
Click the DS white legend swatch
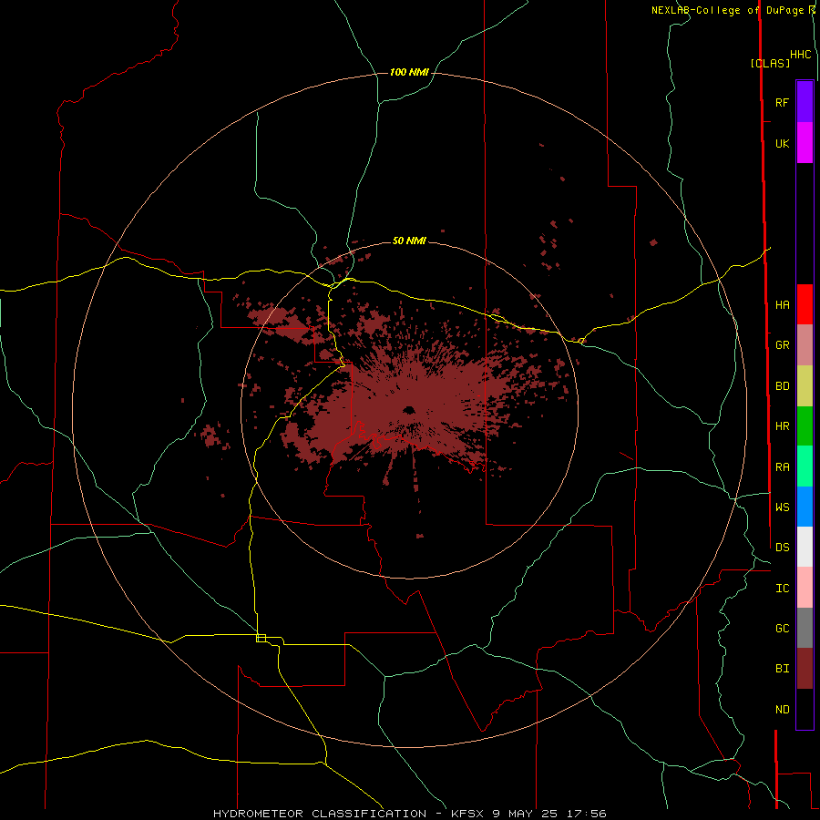(805, 547)
